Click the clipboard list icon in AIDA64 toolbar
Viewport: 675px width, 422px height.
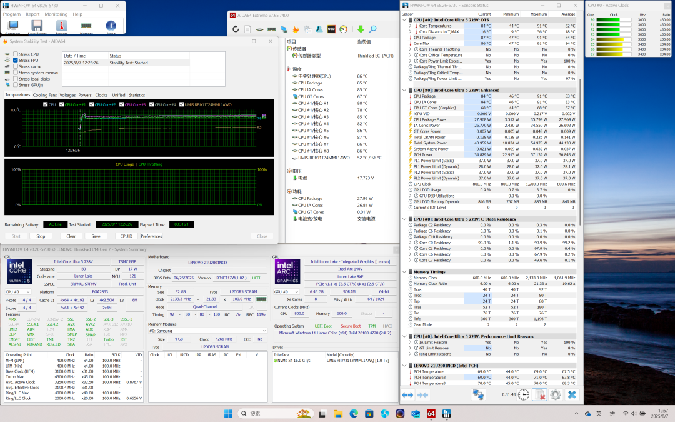point(307,29)
